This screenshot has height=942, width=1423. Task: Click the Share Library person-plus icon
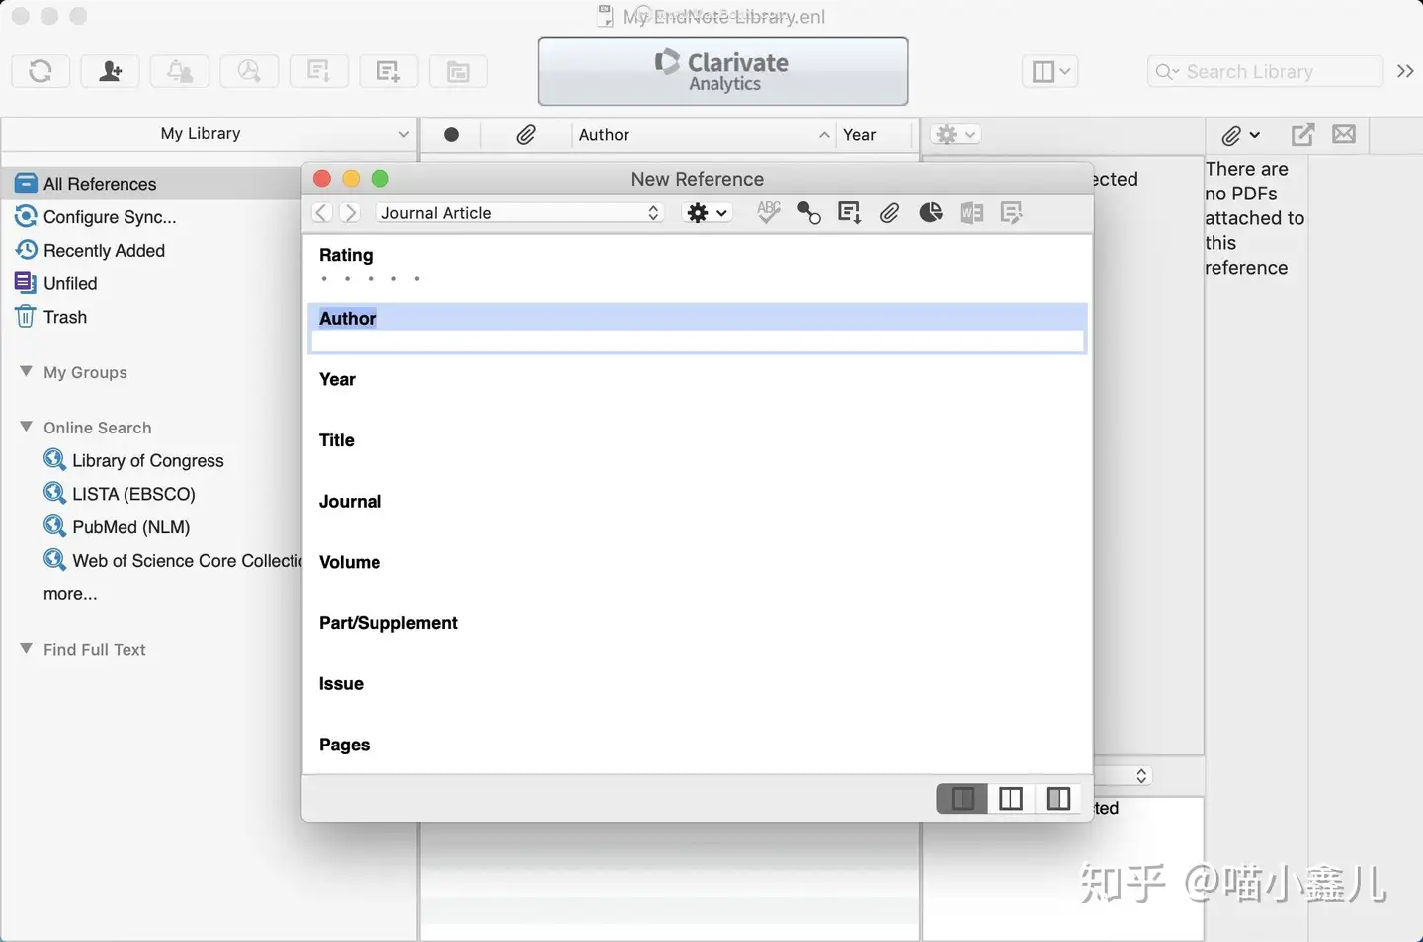tap(111, 71)
